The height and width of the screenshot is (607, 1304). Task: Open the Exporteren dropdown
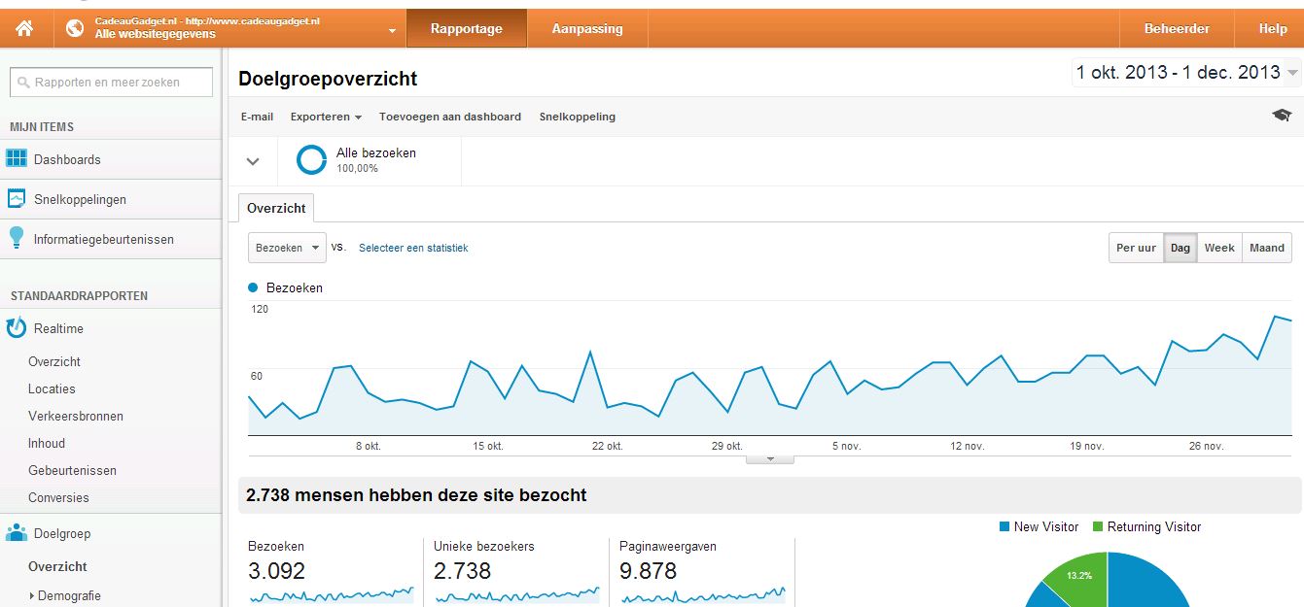[x=326, y=117]
